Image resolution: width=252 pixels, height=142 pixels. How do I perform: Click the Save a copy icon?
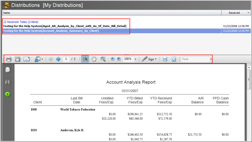[x=18, y=59]
